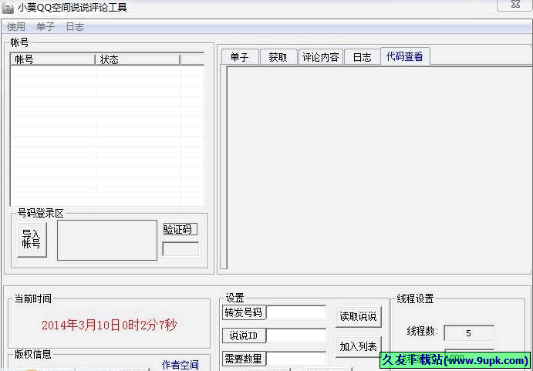Open the 日志 menu in menu bar
The image size is (533, 371).
75,27
